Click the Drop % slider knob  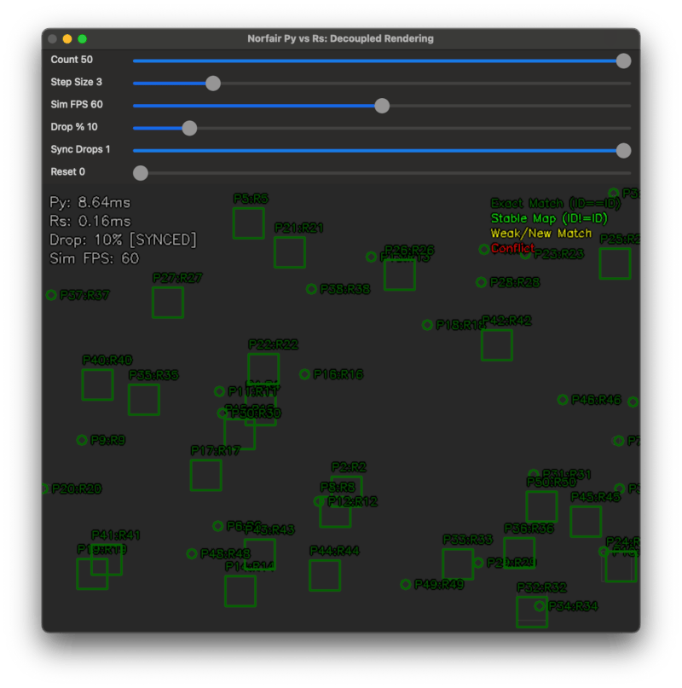click(x=189, y=128)
